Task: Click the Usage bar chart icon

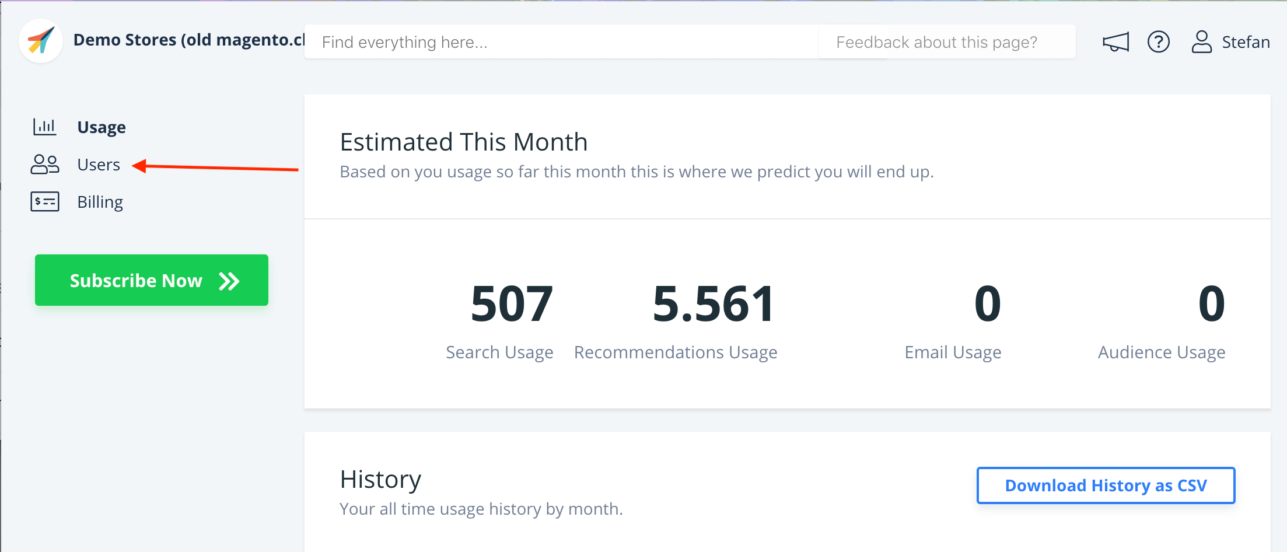Action: pyautogui.click(x=45, y=127)
